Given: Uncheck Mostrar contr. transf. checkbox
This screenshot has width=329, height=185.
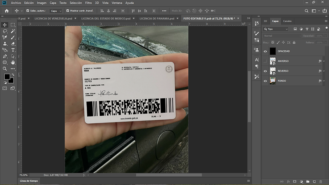Looking at the screenshot, I should point(67,10).
